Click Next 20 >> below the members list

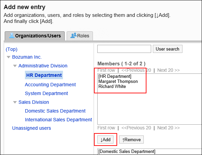[168, 128]
